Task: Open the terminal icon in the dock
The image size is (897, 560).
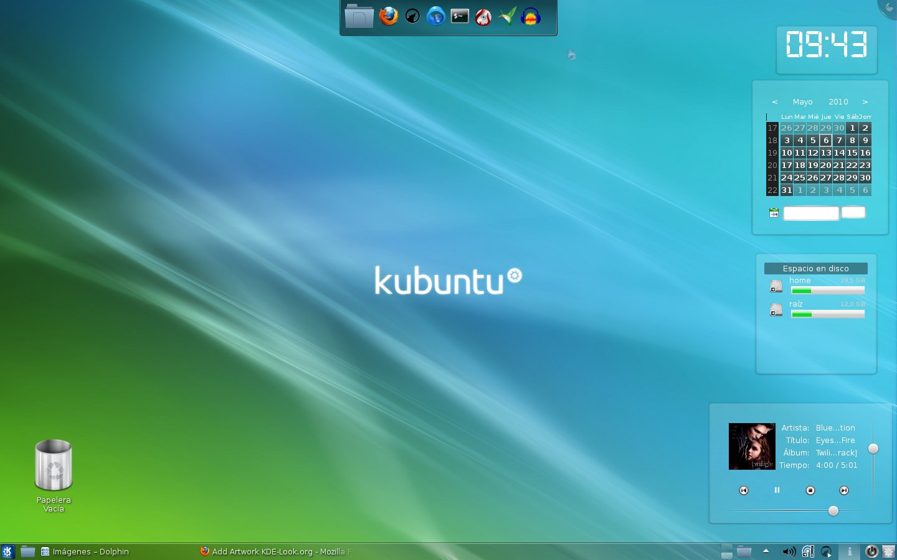Action: [460, 16]
